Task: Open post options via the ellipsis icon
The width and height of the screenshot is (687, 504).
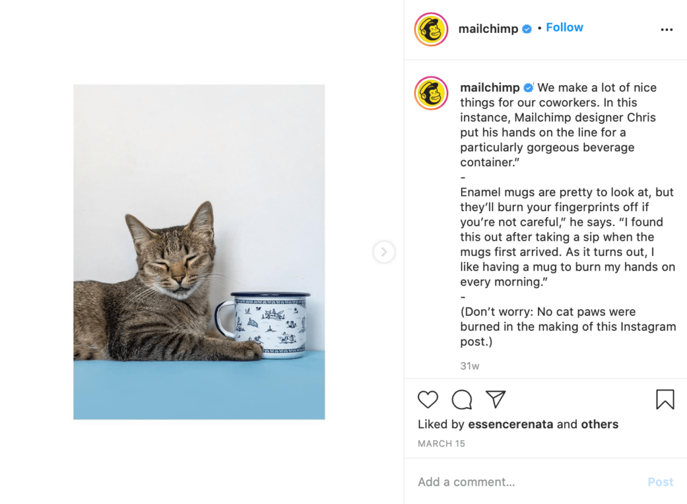Action: click(667, 29)
